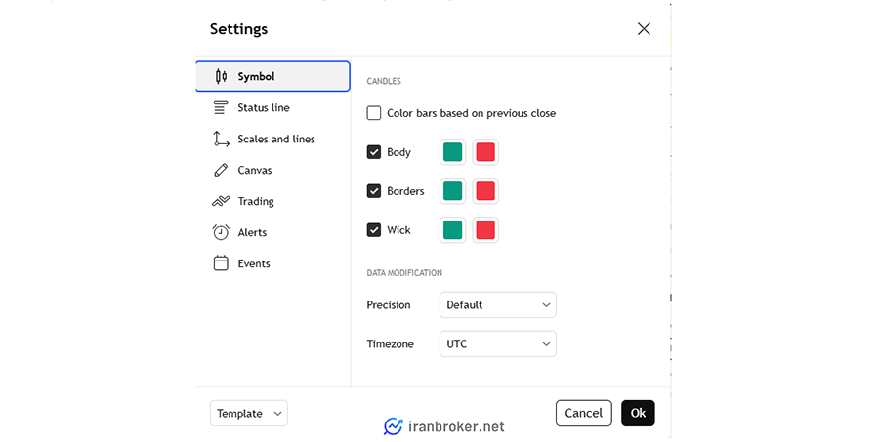
Task: Confirm settings with the Ok button
Action: (638, 413)
